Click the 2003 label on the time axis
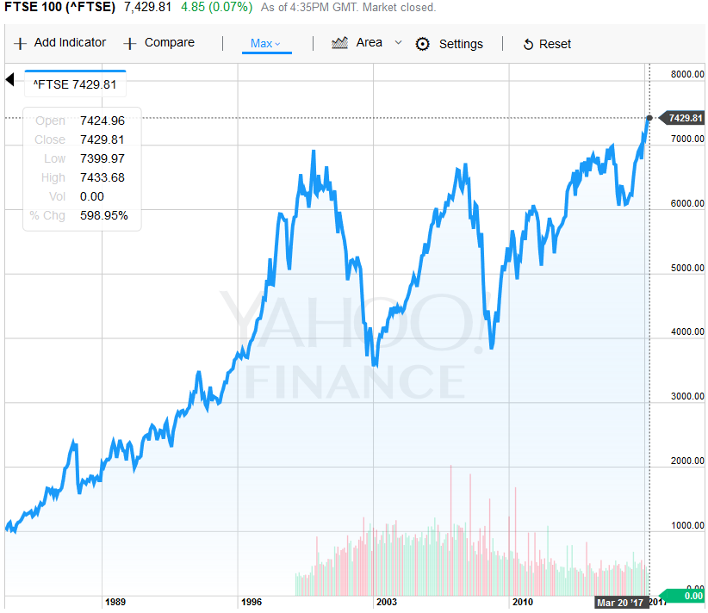 coord(386,603)
